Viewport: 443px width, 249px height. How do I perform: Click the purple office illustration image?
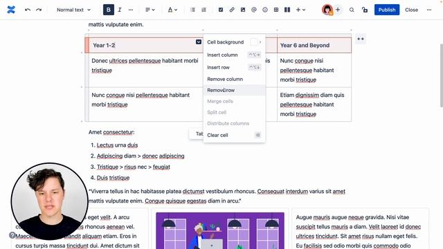220,230
